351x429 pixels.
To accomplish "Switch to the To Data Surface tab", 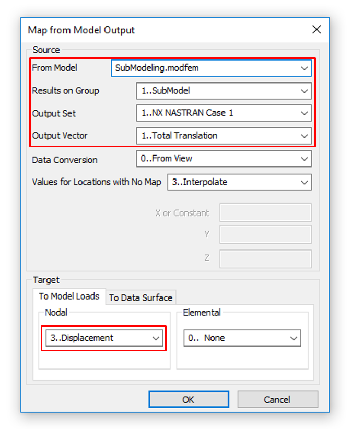I will 141,297.
